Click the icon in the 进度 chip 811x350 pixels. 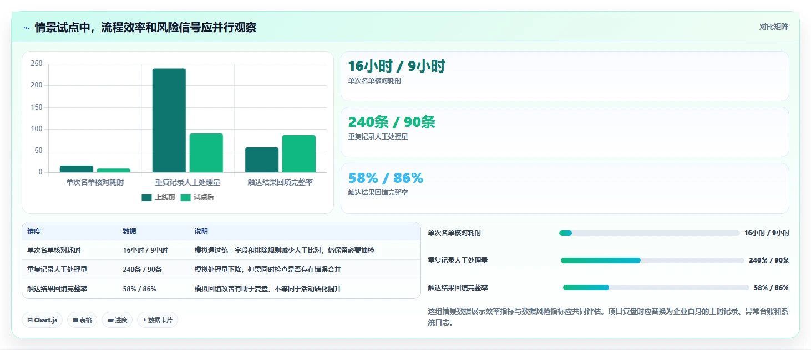[x=110, y=320]
